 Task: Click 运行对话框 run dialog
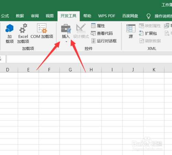(104, 41)
